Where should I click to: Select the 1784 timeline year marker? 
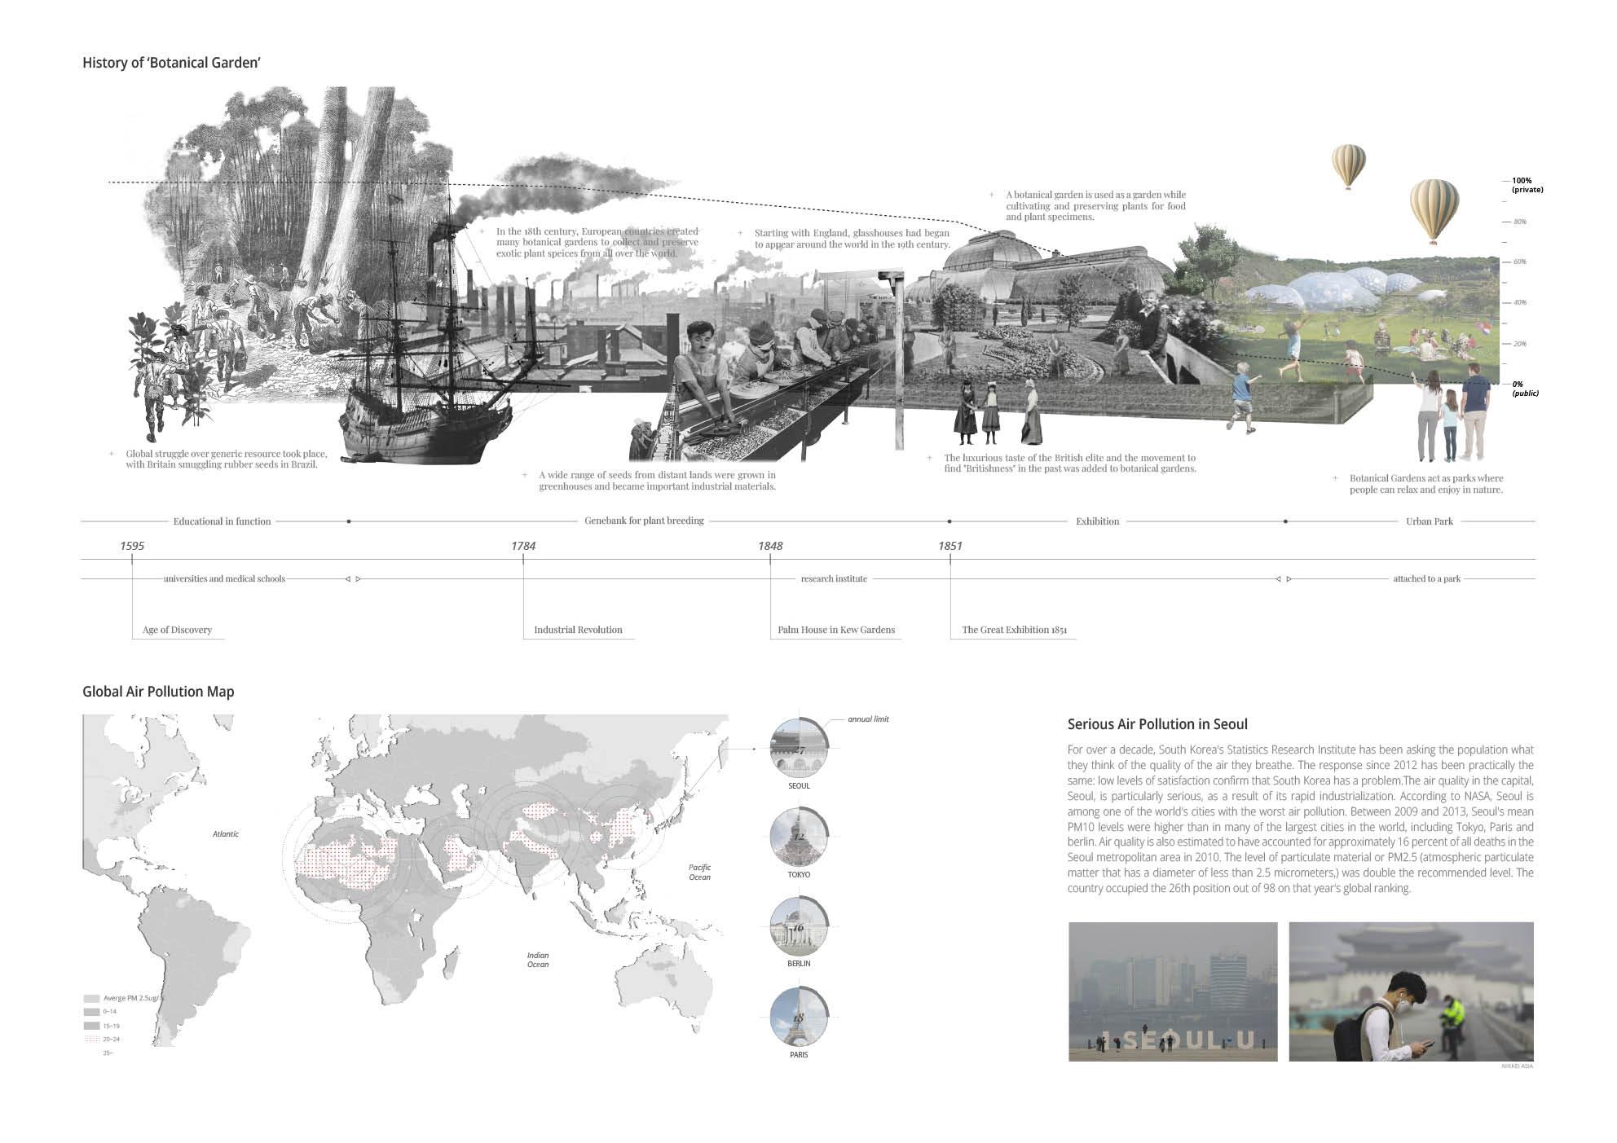[x=523, y=546]
